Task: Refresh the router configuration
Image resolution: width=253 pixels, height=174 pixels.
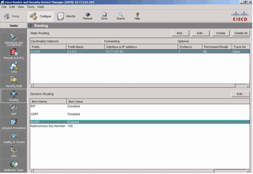Action: (x=88, y=16)
